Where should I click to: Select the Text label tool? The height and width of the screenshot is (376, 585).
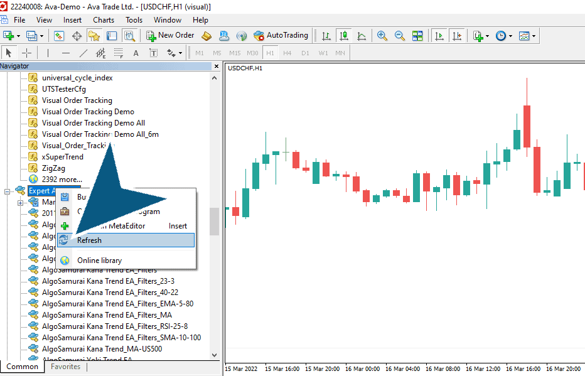pyautogui.click(x=136, y=53)
